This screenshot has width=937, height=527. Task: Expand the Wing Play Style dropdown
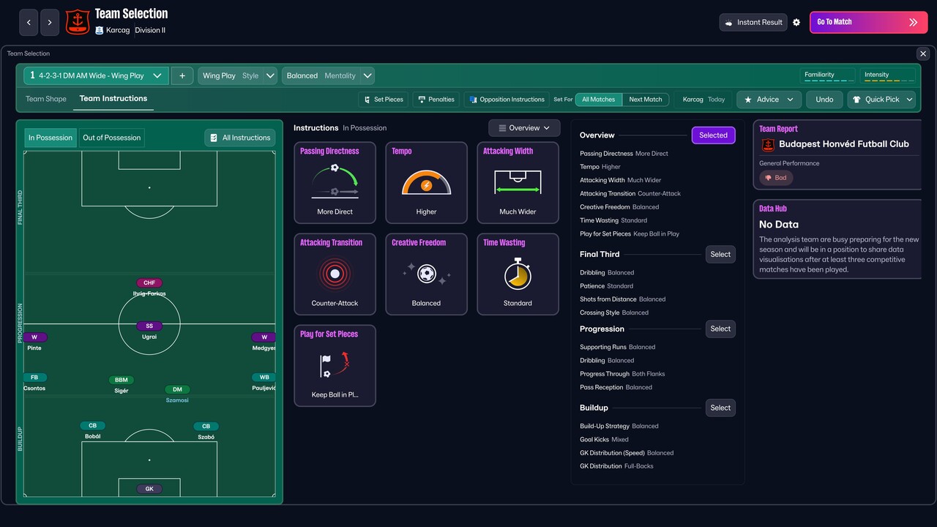pos(238,76)
